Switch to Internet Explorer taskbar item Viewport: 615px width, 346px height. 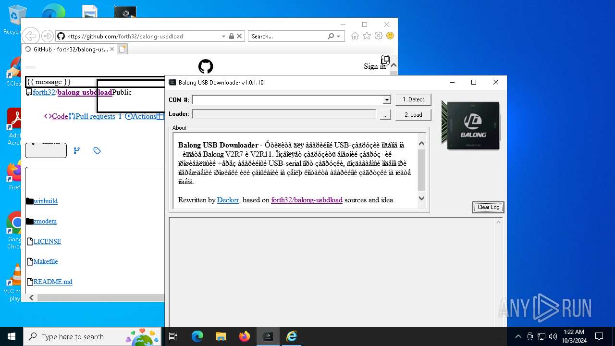[x=291, y=336]
